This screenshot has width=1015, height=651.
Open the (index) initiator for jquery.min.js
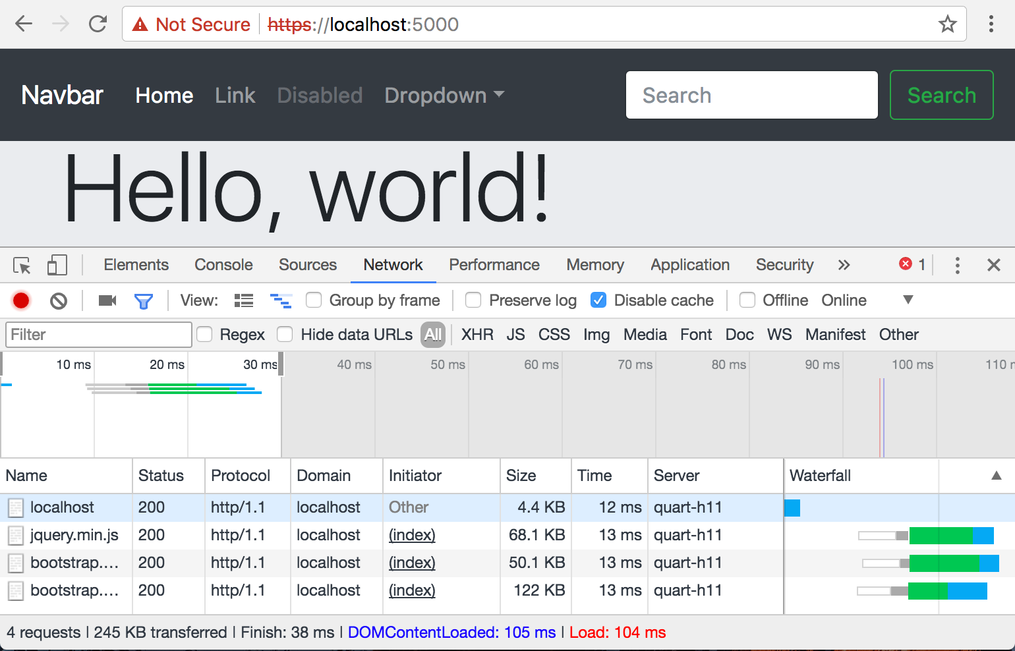click(411, 535)
